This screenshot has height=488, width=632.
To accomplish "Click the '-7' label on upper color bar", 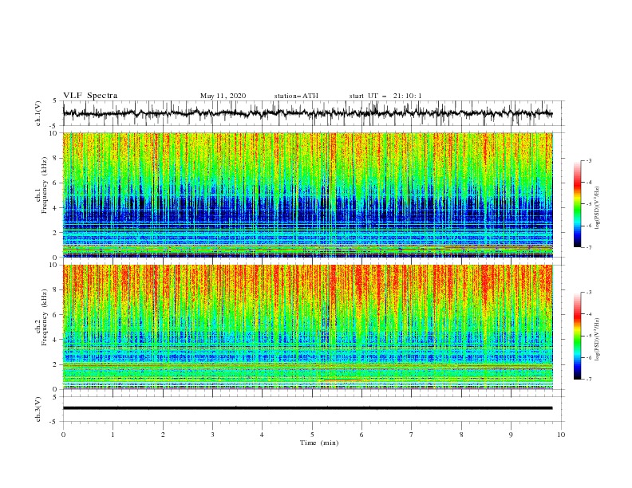I will [588, 248].
